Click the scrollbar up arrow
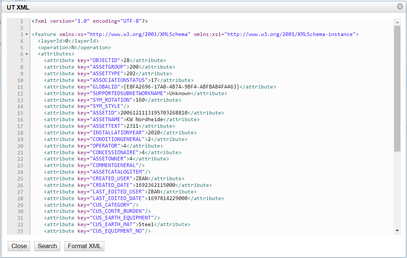Screen dimensions: 407x258 397,22
